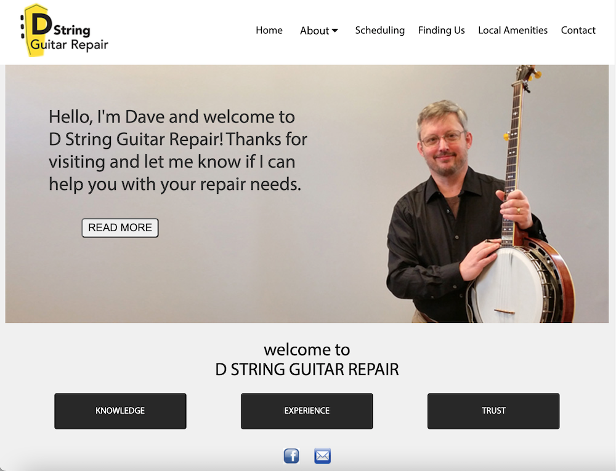616x471 pixels.
Task: Open the Local Amenities page
Action: point(513,30)
